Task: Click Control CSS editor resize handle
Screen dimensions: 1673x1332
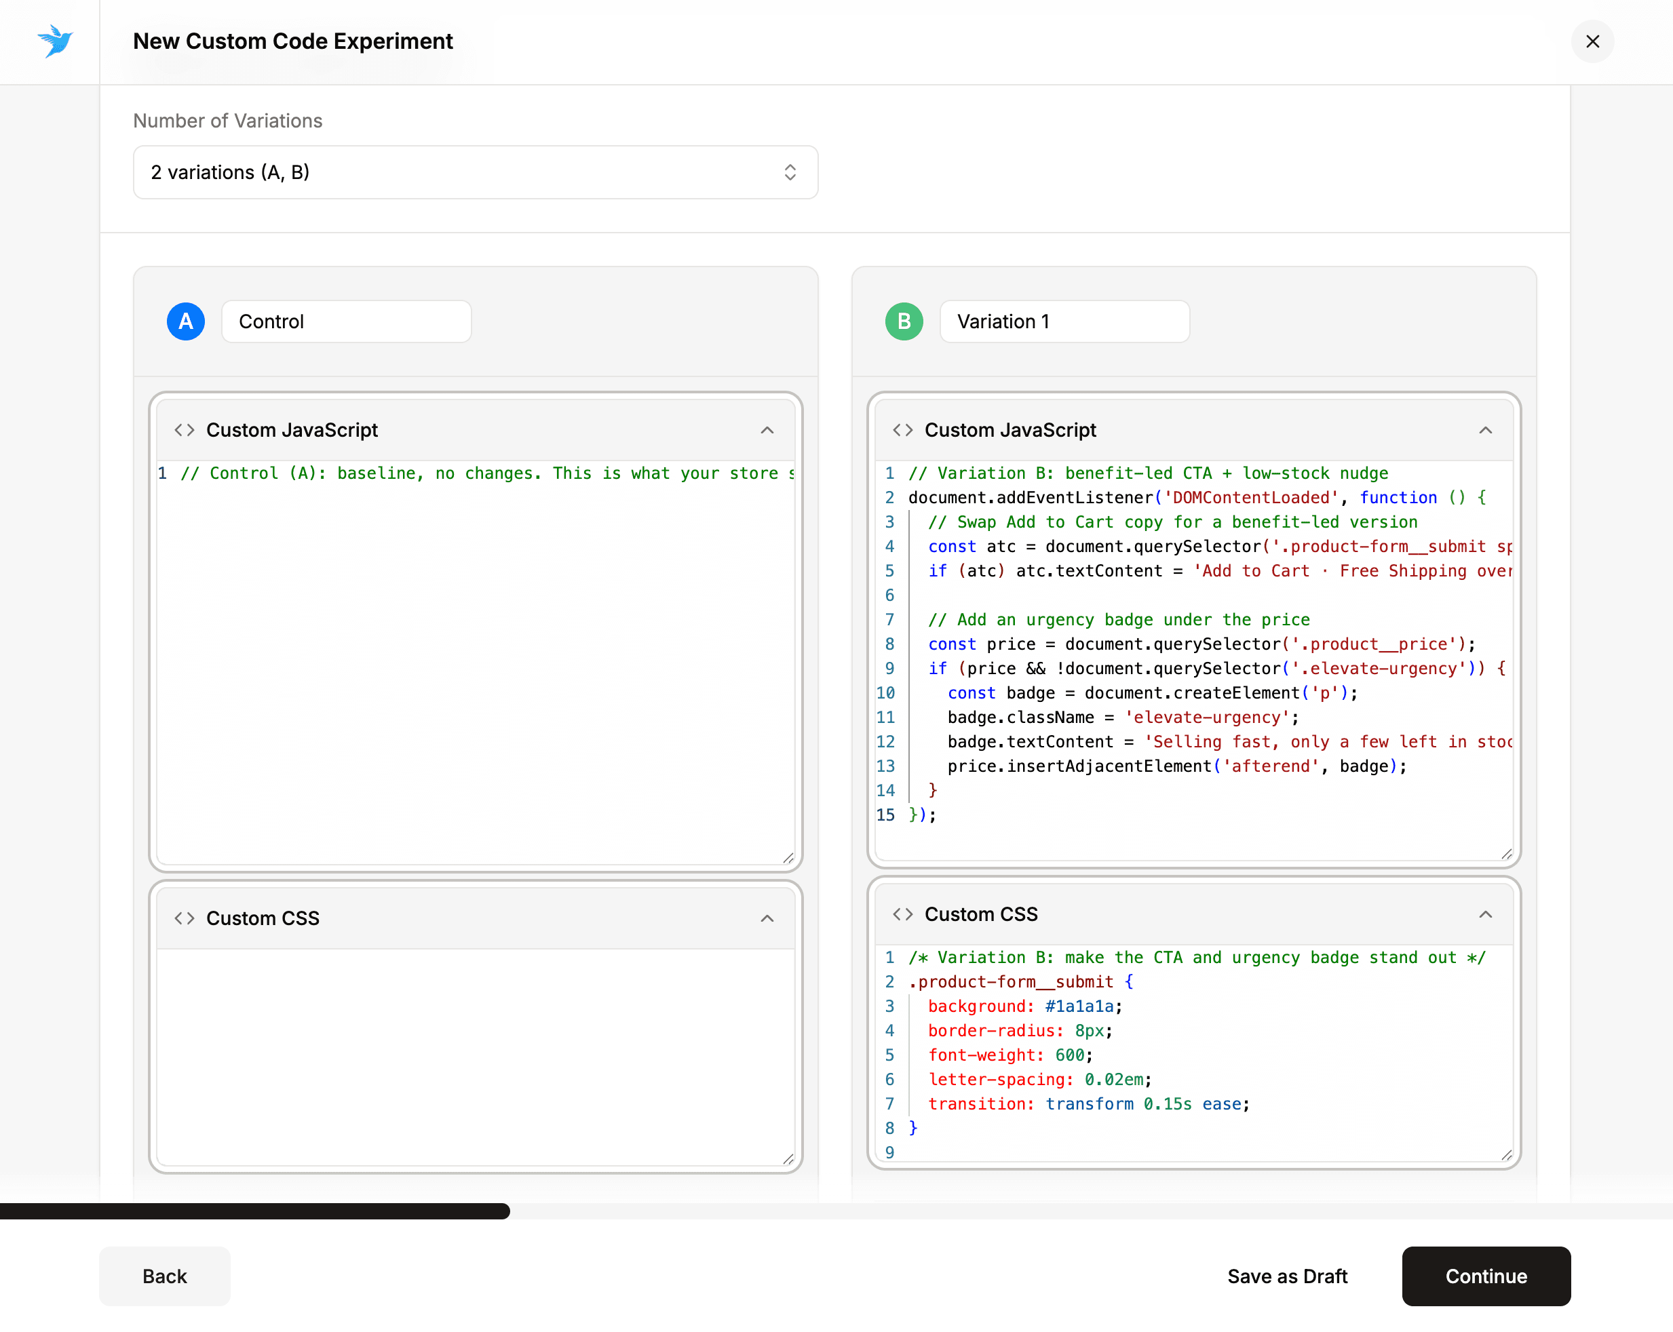Action: (x=788, y=1158)
